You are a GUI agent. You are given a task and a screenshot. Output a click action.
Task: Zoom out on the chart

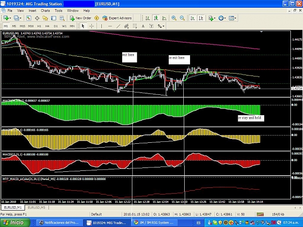[182, 18]
